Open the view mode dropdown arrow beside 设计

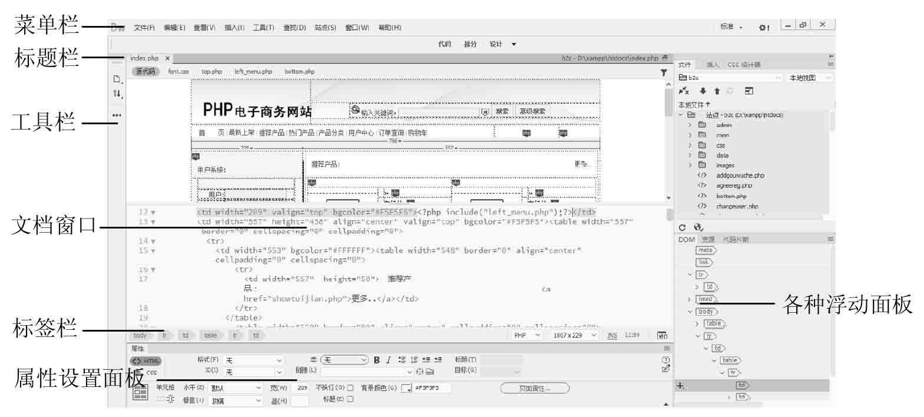(514, 44)
